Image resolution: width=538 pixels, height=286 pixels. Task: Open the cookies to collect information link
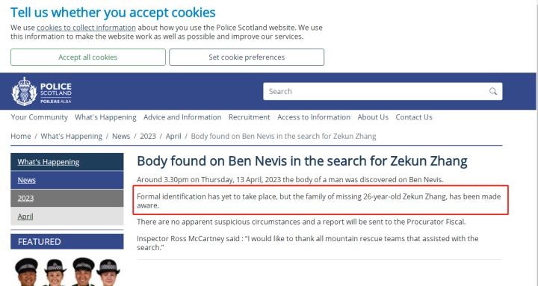click(86, 28)
